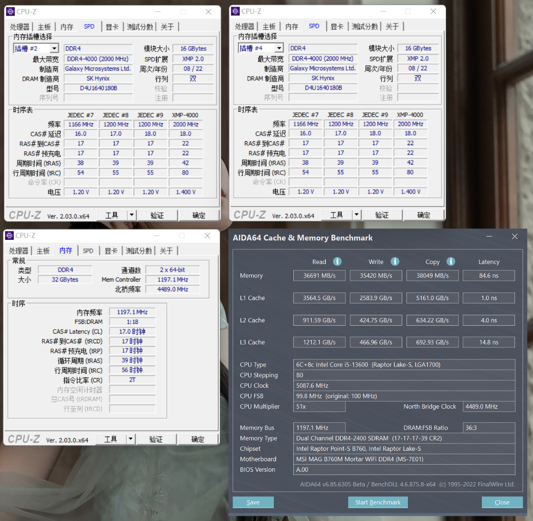The height and width of the screenshot is (521, 533).
Task: Click the Memory Read 36691 MB/s field
Action: tap(319, 275)
